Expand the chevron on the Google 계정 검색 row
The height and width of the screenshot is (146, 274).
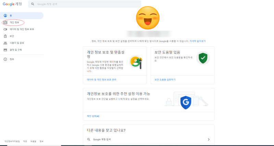point(209,140)
